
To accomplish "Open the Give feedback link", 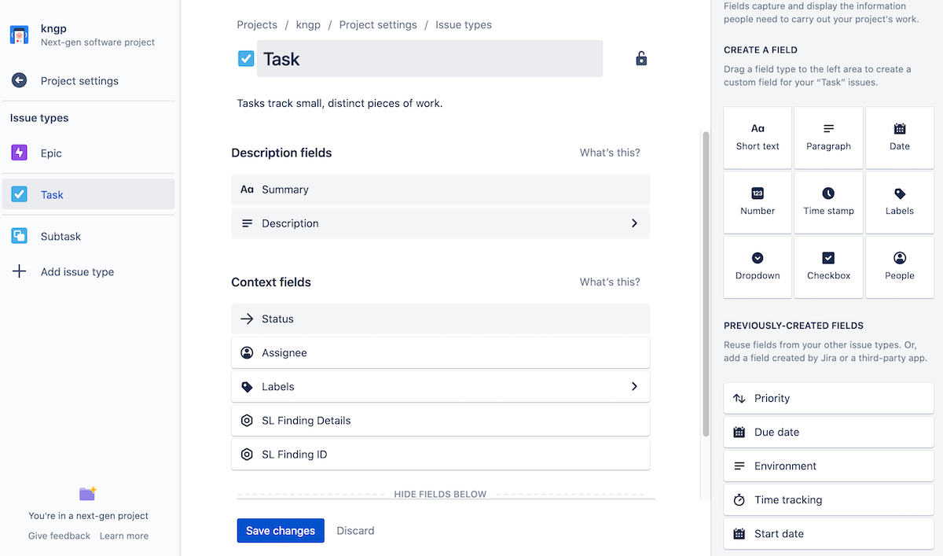I will [x=59, y=536].
